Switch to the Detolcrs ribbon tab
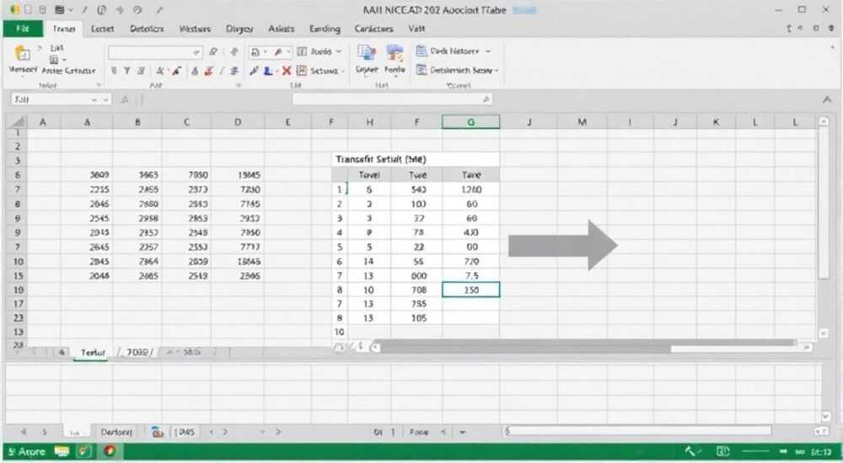 pos(146,29)
